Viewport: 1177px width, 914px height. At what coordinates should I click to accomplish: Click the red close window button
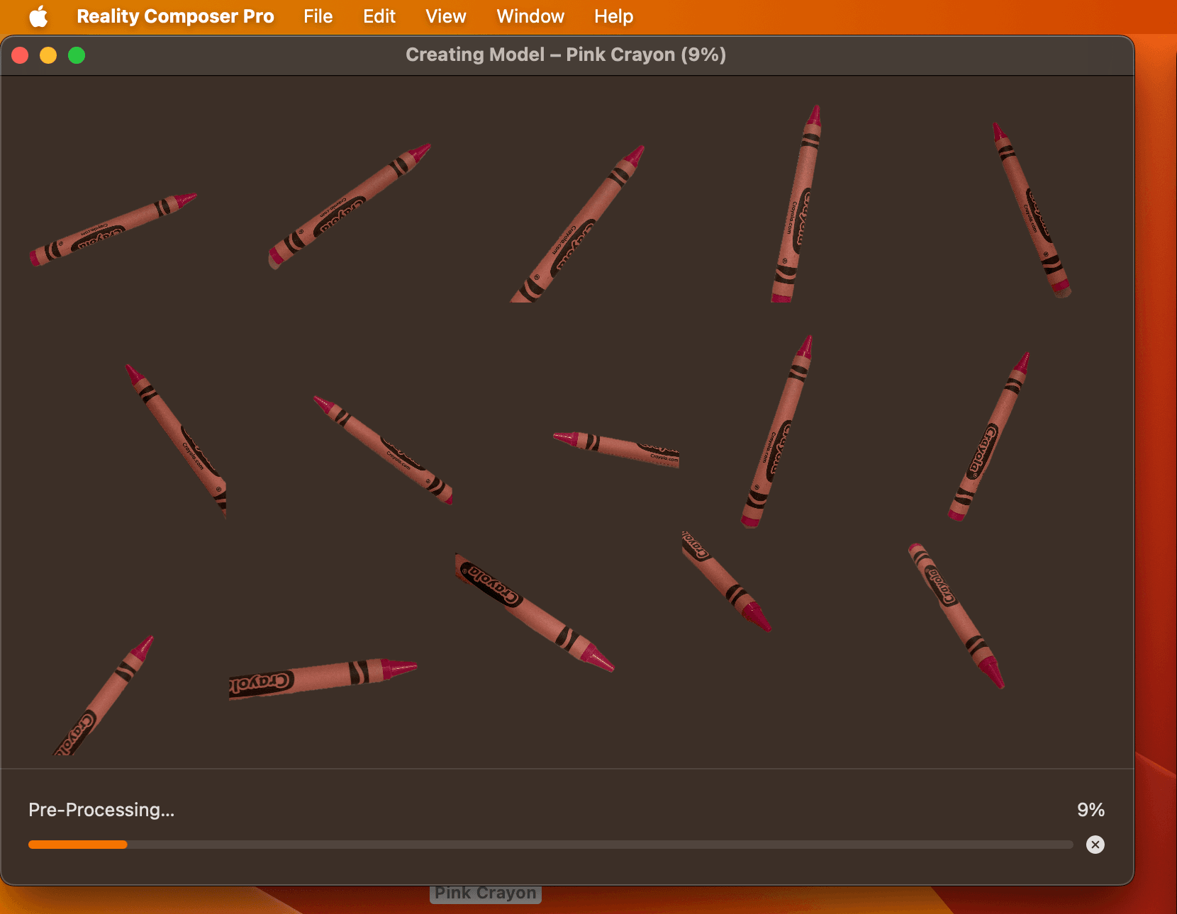pos(20,55)
